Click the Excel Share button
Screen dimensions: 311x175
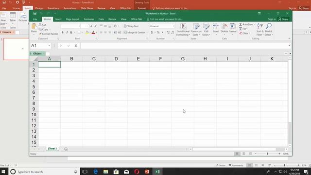coord(283,19)
